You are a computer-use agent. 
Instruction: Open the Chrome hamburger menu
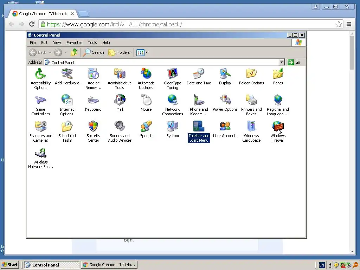[x=349, y=24]
